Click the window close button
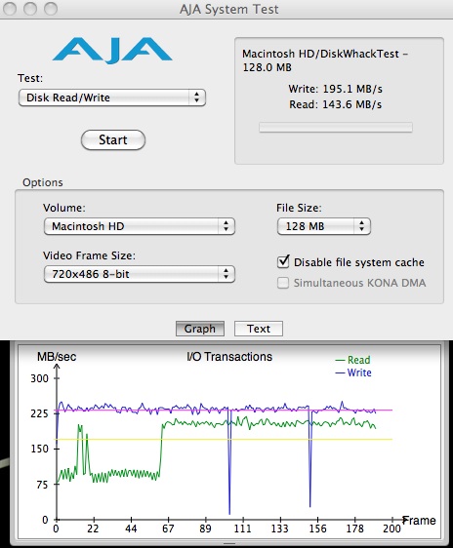The width and height of the screenshot is (453, 548). click(10, 9)
